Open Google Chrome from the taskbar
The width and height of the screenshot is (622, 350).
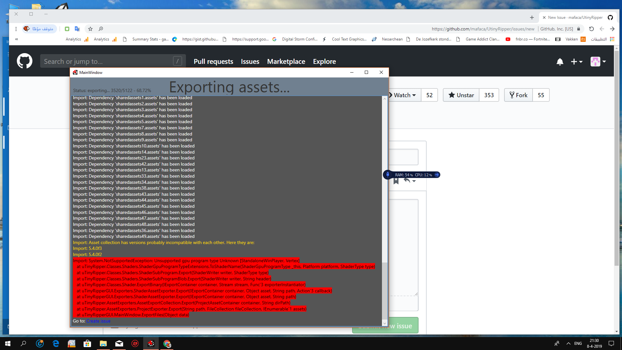(x=167, y=344)
